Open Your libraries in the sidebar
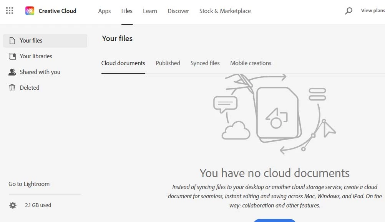This screenshot has width=385, height=222. [x=36, y=56]
